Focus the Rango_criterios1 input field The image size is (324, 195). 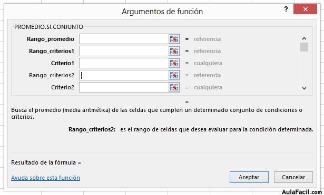click(x=124, y=51)
